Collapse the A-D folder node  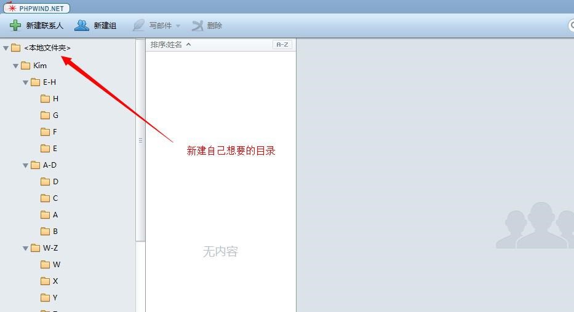pyautogui.click(x=26, y=165)
